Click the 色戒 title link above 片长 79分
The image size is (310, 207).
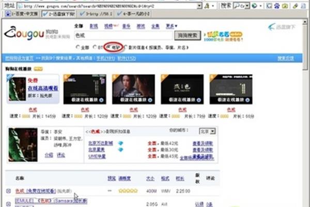click(182, 110)
